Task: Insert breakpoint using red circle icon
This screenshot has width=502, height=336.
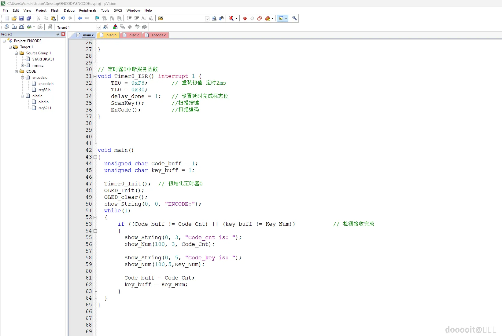Action: click(245, 18)
